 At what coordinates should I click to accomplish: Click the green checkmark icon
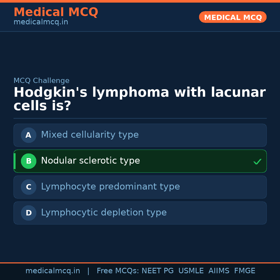tap(257, 162)
